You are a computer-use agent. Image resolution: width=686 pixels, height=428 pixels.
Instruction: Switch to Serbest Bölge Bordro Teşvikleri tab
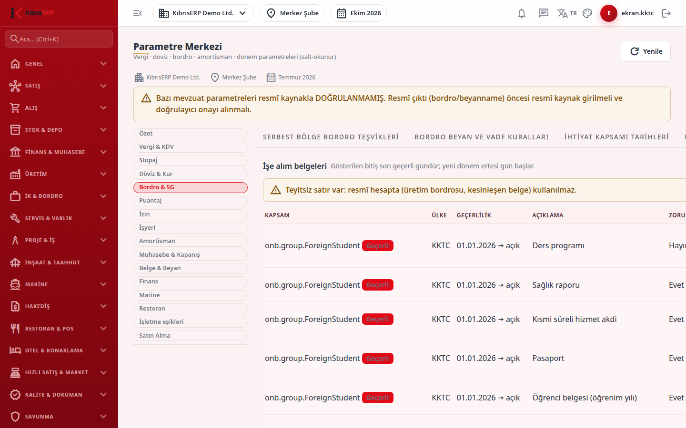(x=331, y=137)
